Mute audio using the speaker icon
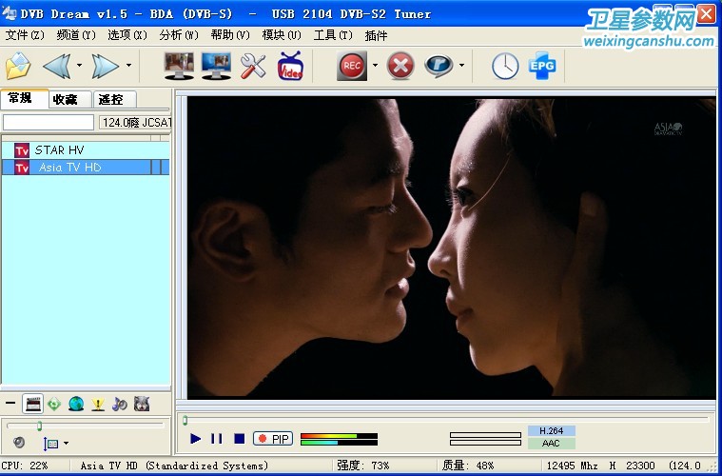722x476 pixels. [x=19, y=443]
